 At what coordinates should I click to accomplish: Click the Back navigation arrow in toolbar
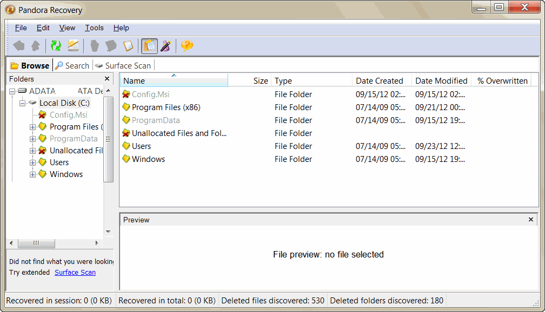pyautogui.click(x=19, y=46)
